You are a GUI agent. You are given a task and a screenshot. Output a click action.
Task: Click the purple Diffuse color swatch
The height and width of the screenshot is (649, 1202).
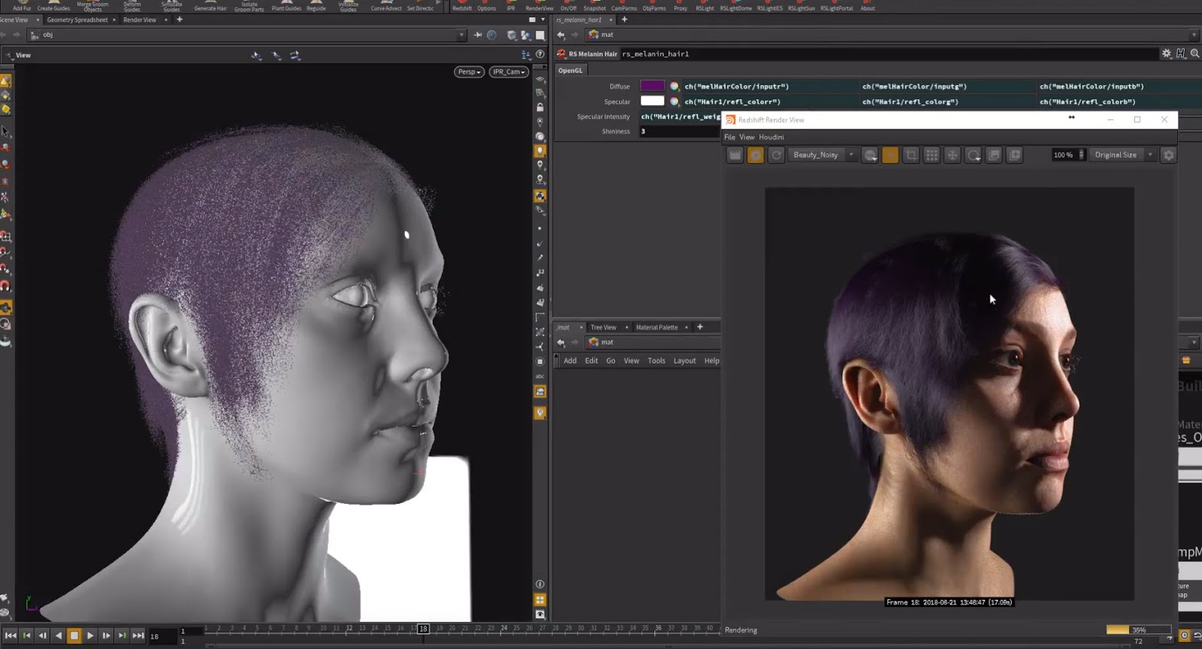coord(651,86)
